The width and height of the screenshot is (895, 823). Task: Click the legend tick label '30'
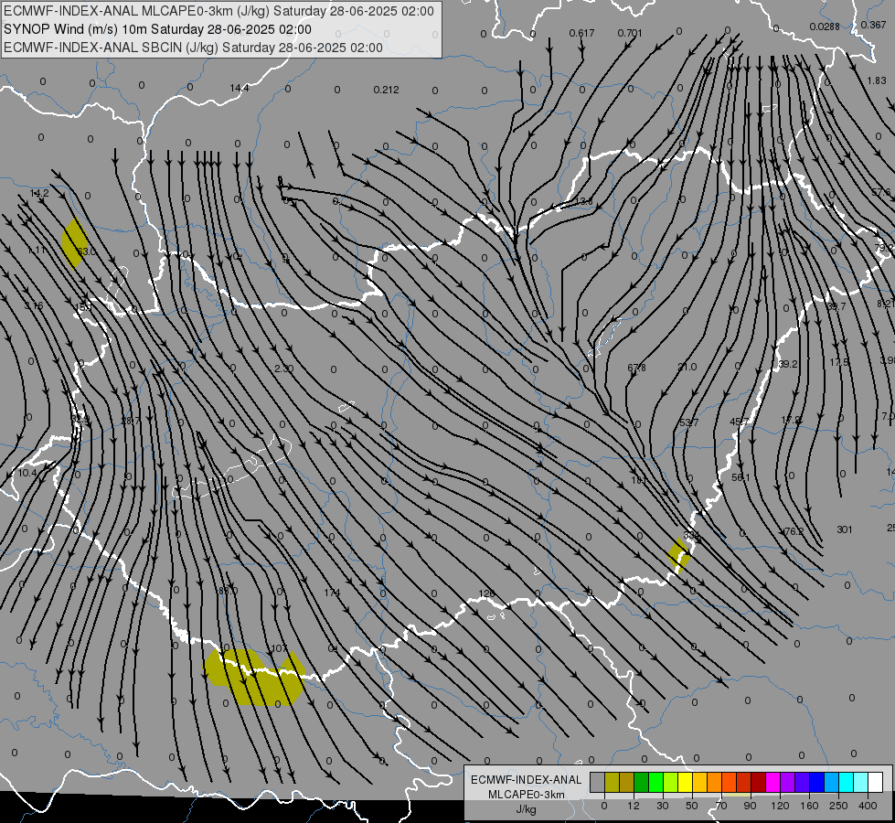(662, 806)
